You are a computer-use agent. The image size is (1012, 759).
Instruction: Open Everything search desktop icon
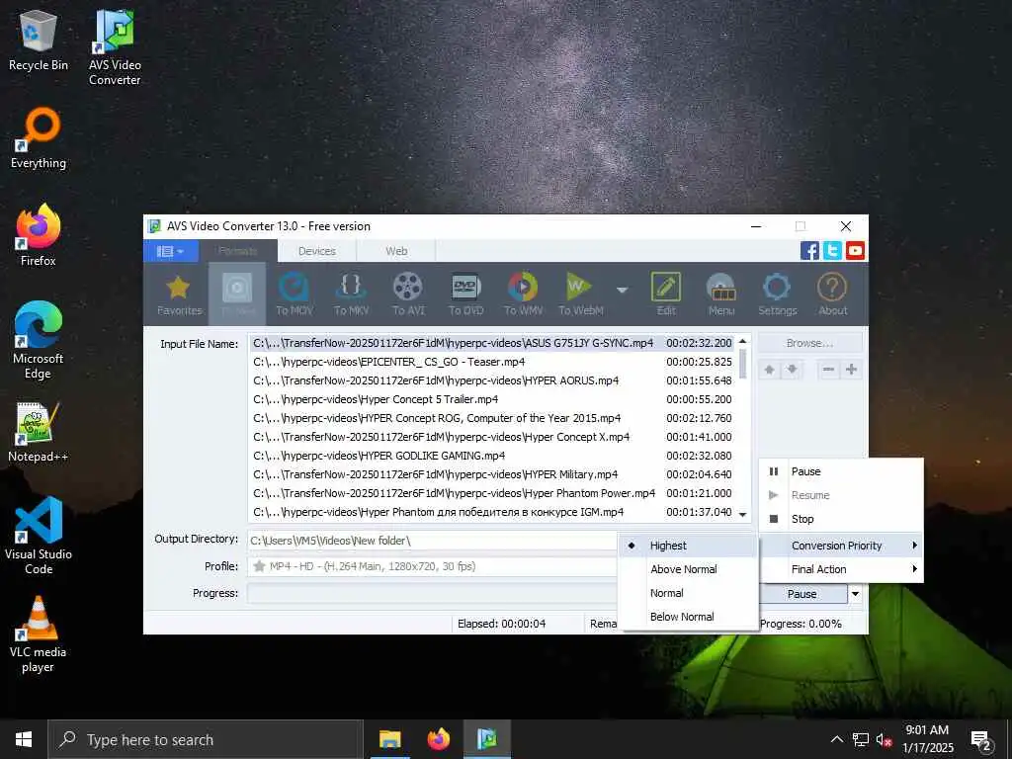[39, 138]
